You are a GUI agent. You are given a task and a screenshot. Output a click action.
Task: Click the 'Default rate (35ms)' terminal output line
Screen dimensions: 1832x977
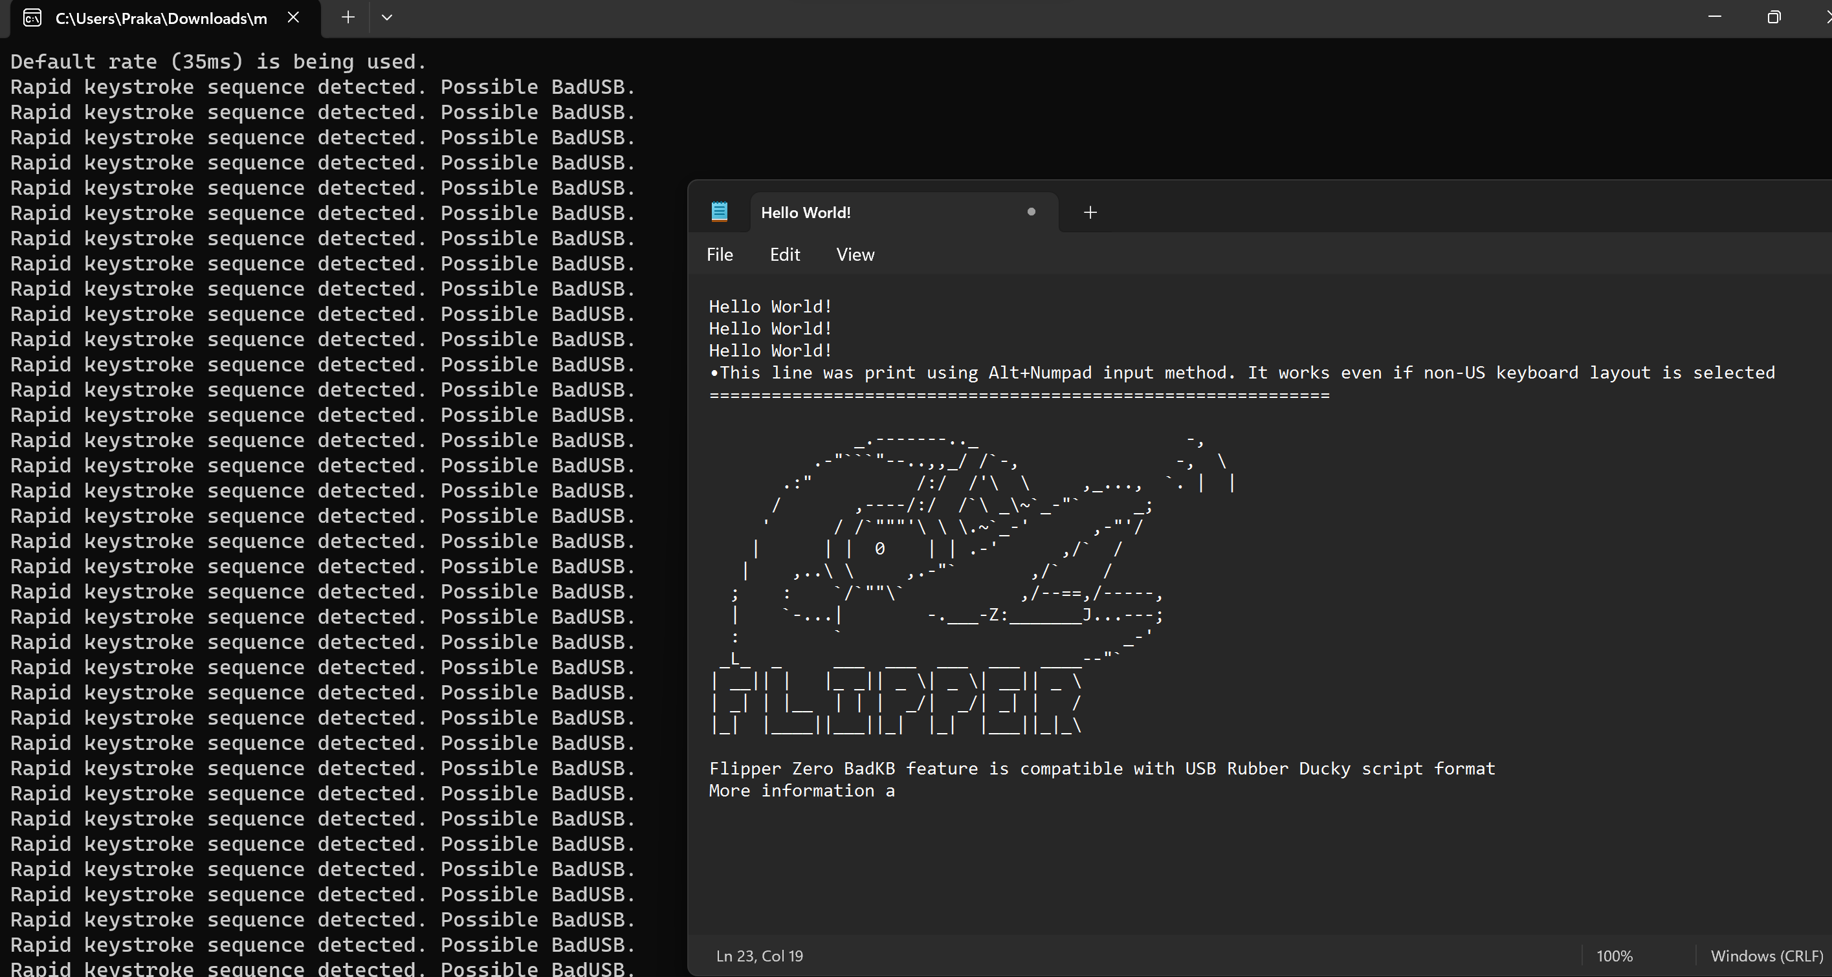pyautogui.click(x=217, y=62)
